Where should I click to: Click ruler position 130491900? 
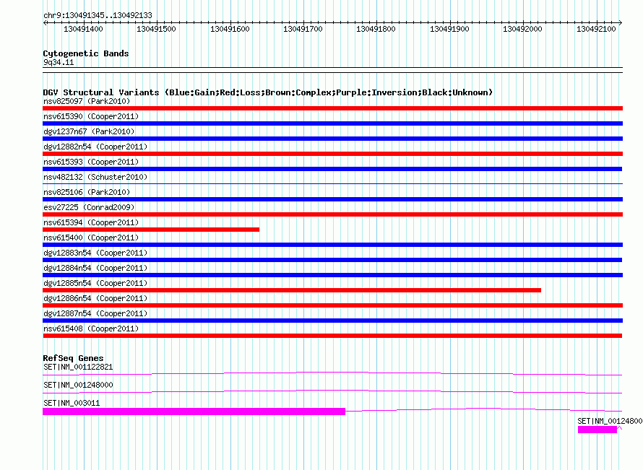click(449, 29)
